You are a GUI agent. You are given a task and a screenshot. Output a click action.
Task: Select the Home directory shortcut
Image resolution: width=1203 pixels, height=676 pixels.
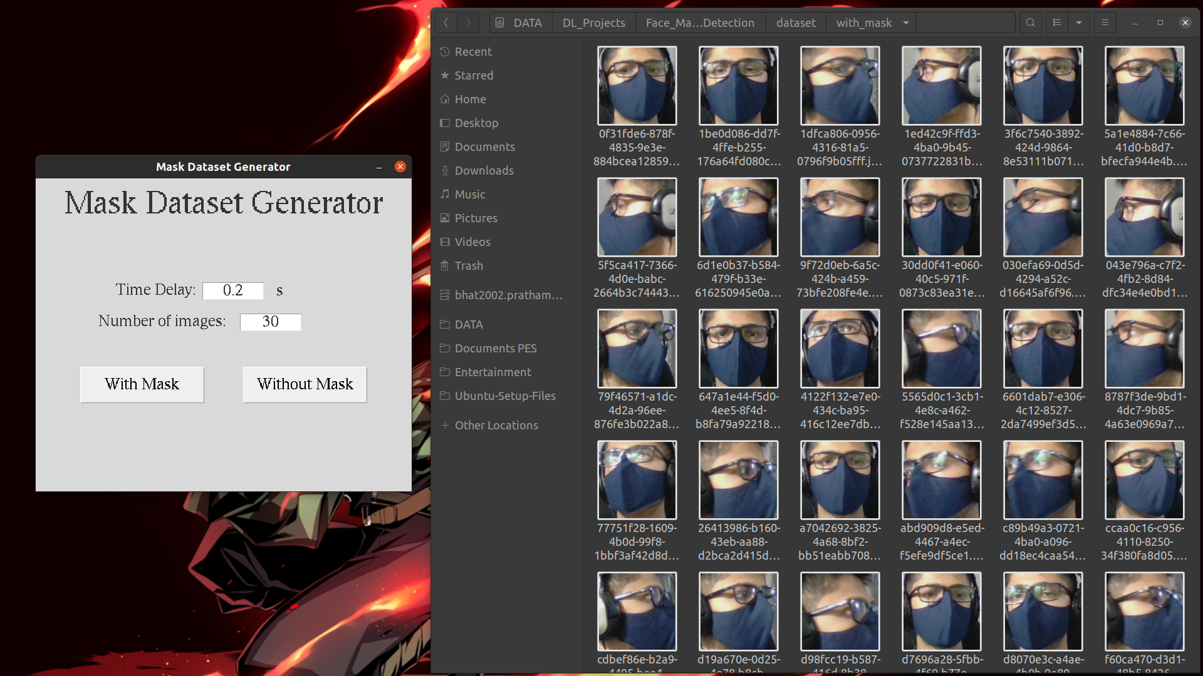[469, 98]
